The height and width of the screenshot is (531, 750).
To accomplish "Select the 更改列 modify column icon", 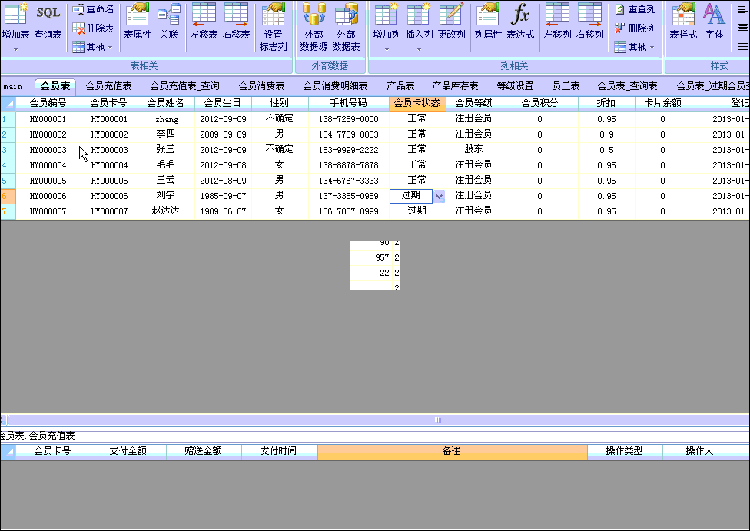I will point(451,22).
